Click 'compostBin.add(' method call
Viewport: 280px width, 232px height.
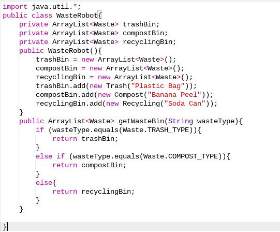(67, 95)
